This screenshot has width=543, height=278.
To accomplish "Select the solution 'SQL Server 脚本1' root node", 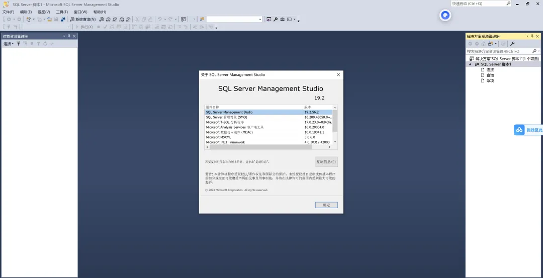I will pyautogui.click(x=504, y=59).
